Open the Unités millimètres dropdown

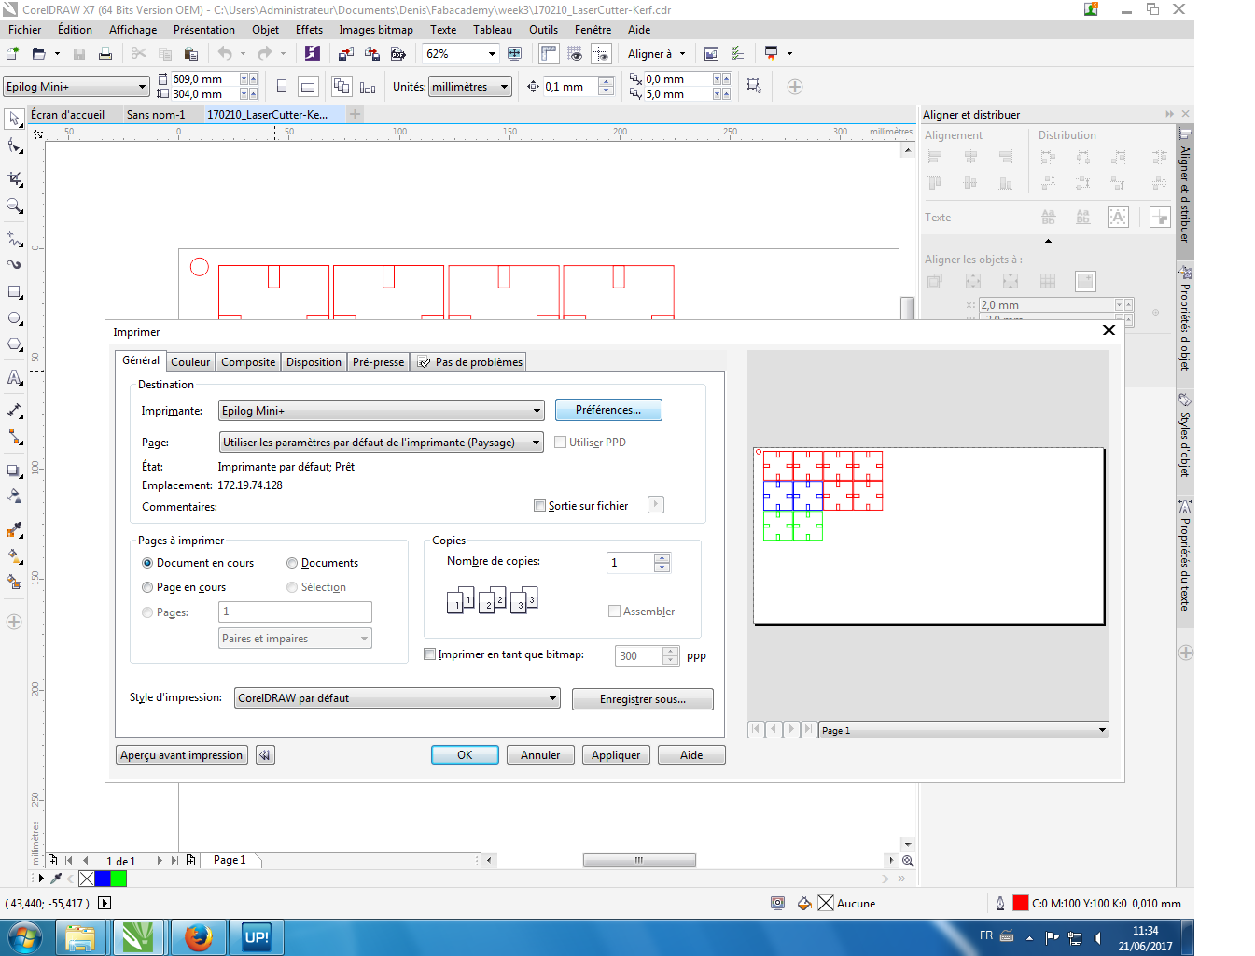pos(470,87)
